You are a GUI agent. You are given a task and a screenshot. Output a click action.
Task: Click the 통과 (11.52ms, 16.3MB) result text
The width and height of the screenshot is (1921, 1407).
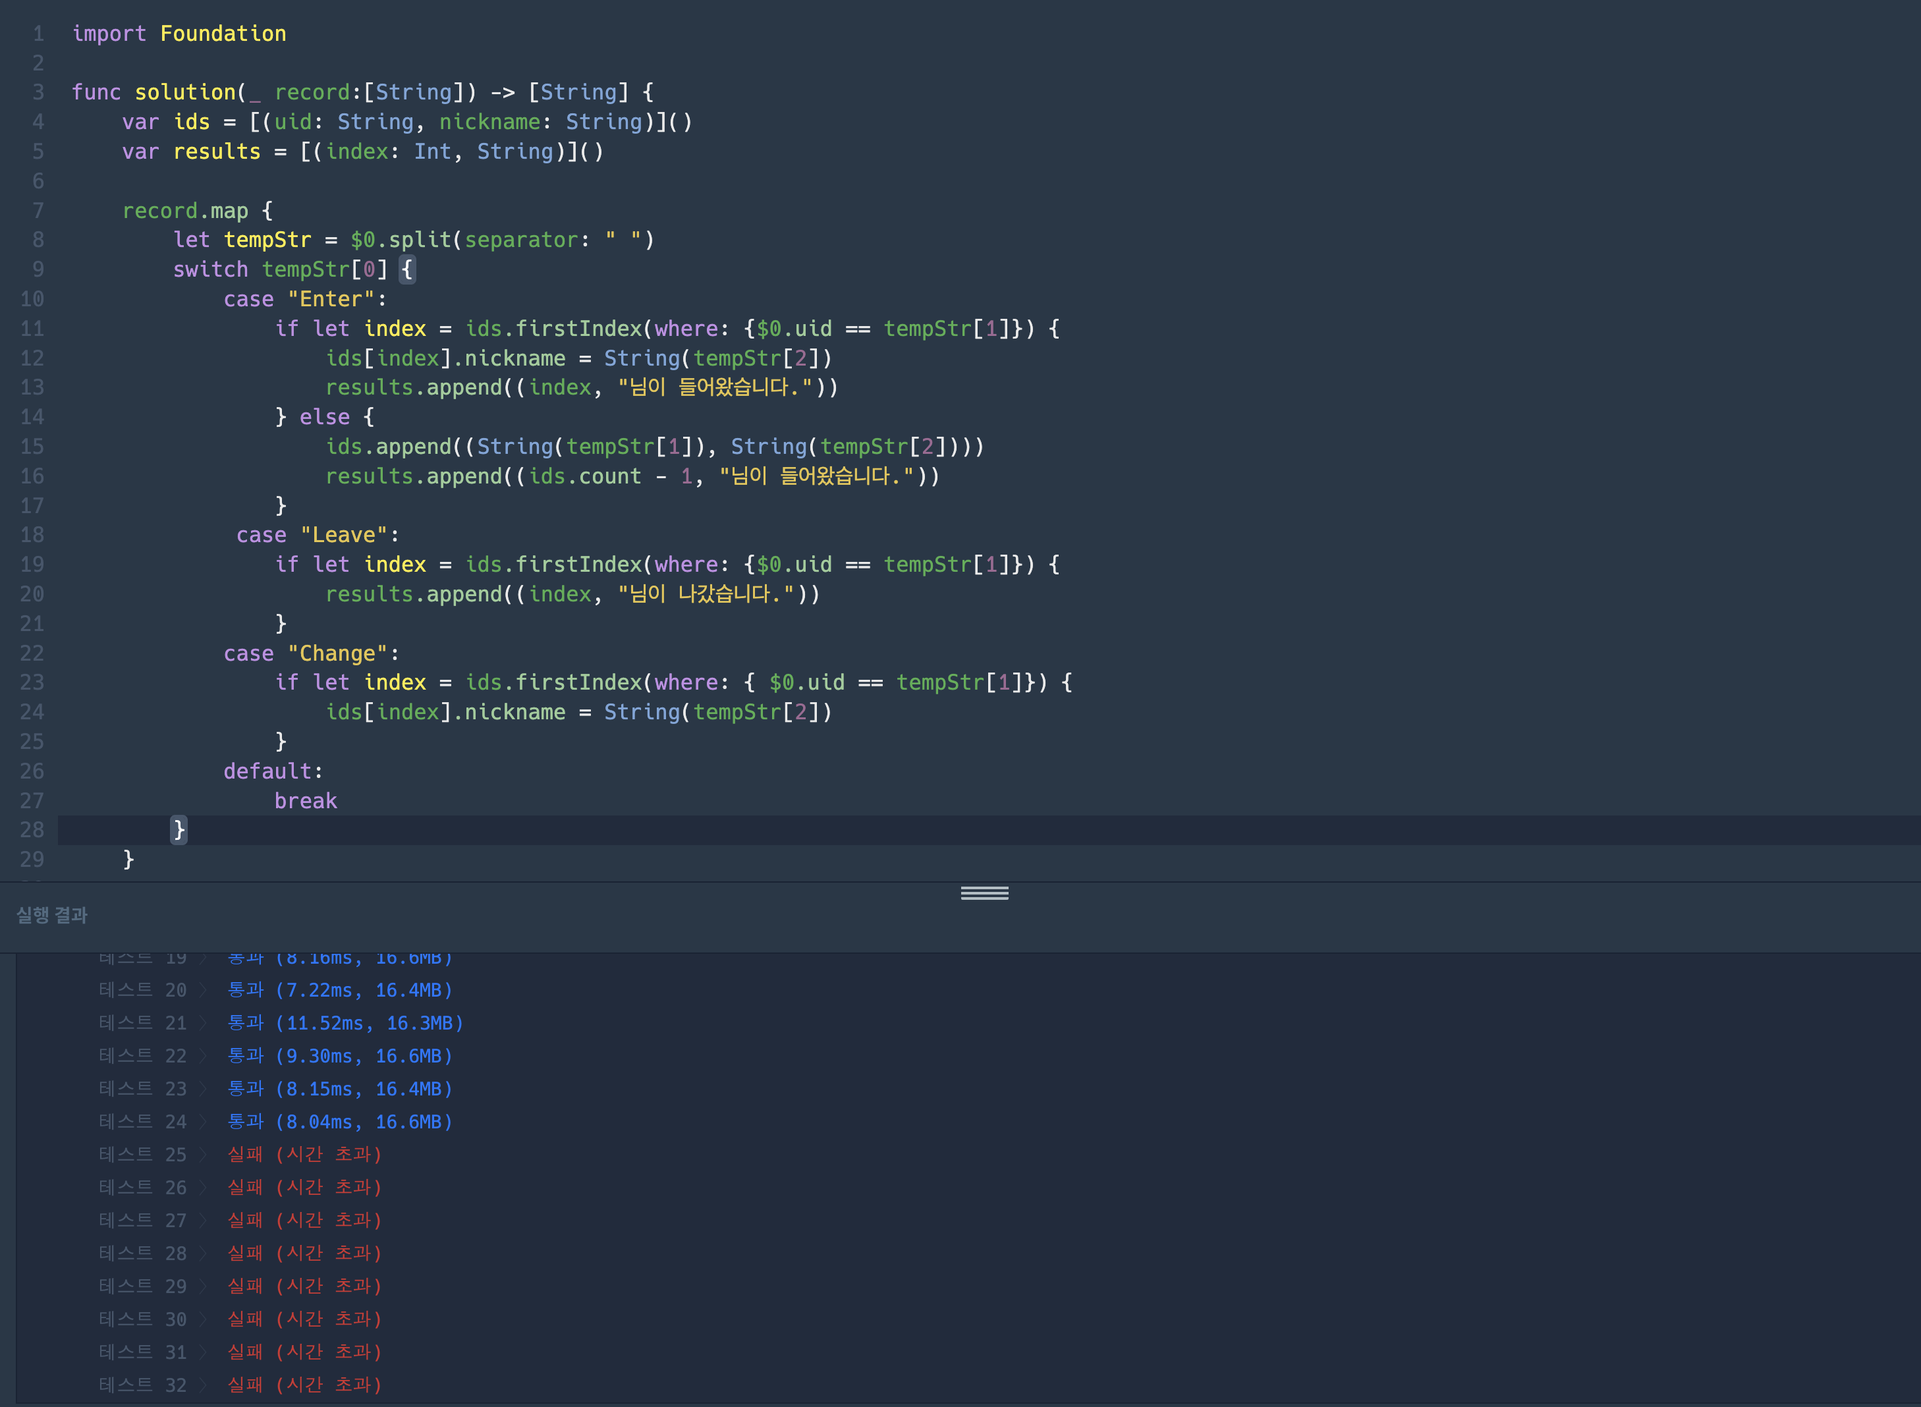pyautogui.click(x=345, y=1023)
